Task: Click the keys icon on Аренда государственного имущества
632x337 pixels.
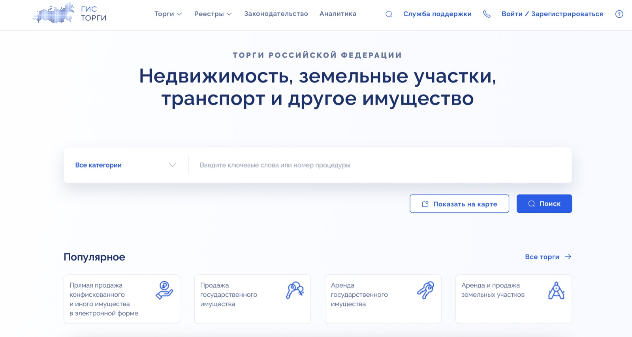Action: pyautogui.click(x=426, y=290)
